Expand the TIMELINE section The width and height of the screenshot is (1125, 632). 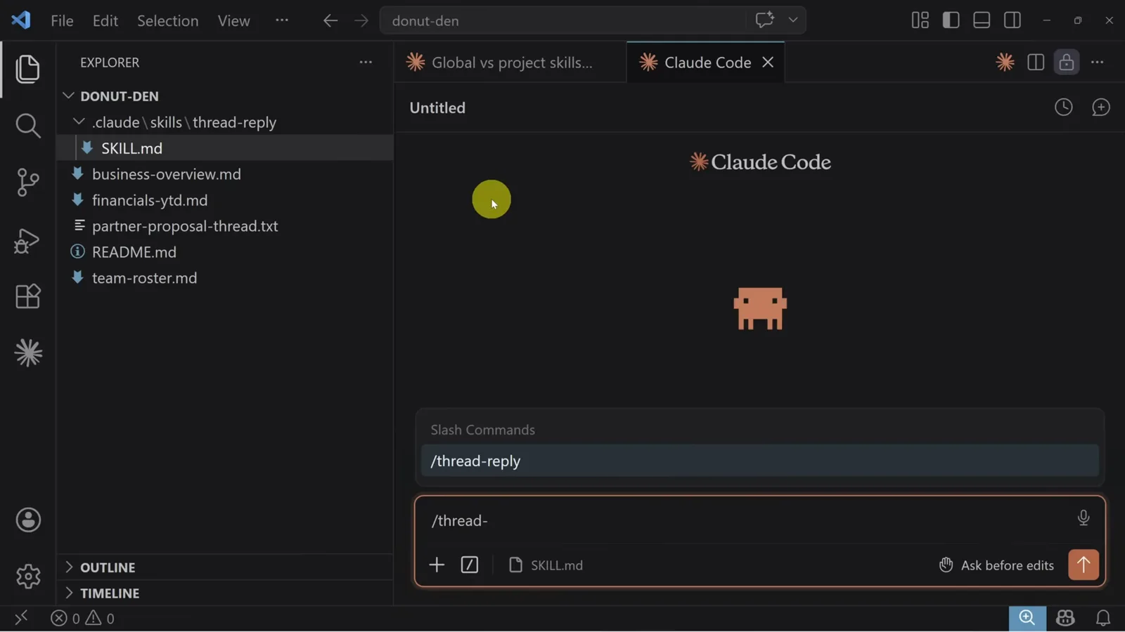coord(225,593)
